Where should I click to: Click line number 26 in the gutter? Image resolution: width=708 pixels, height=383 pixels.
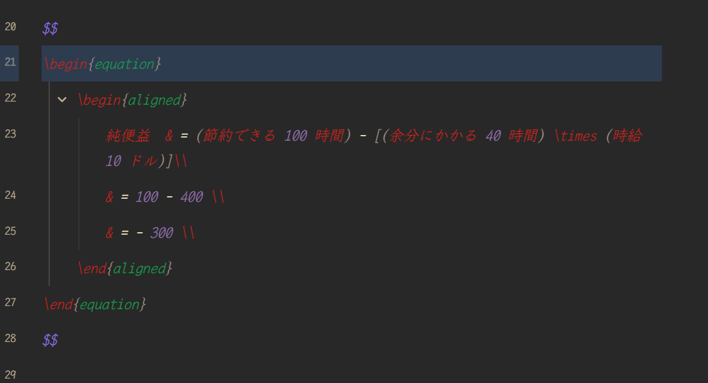10,268
